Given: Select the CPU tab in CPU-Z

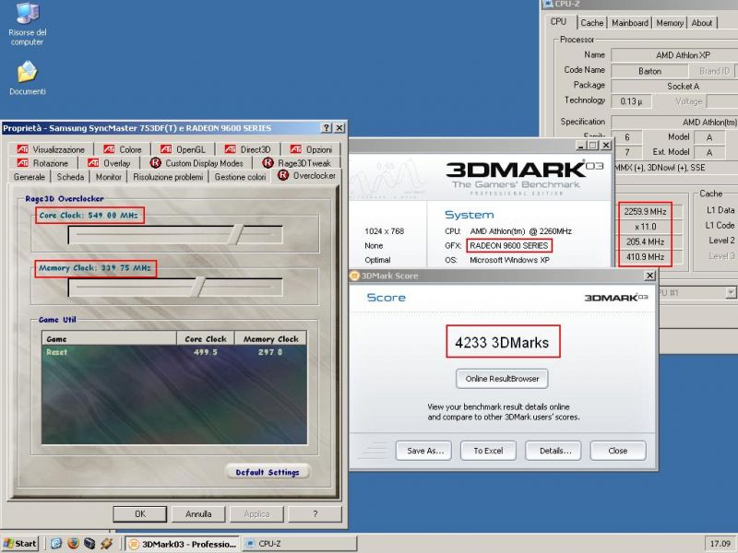Looking at the screenshot, I should (558, 21).
